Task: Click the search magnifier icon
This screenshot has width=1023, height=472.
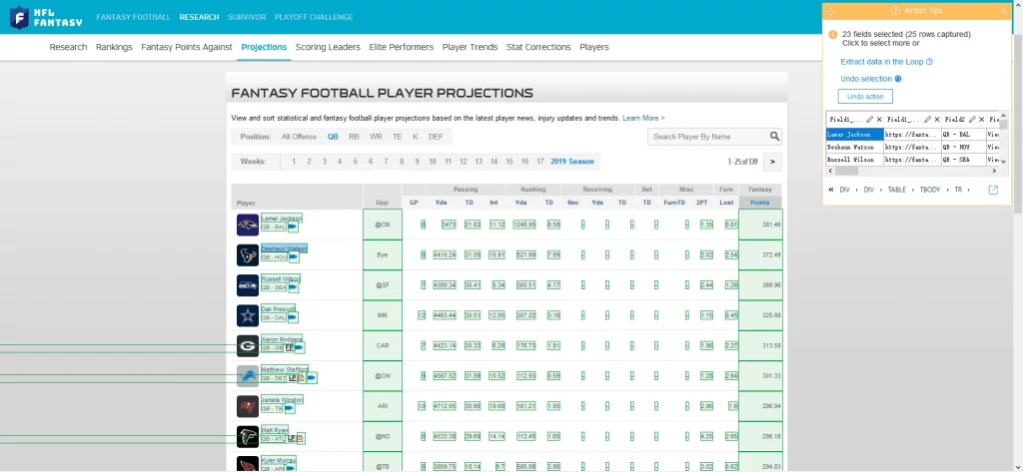Action: [x=774, y=137]
